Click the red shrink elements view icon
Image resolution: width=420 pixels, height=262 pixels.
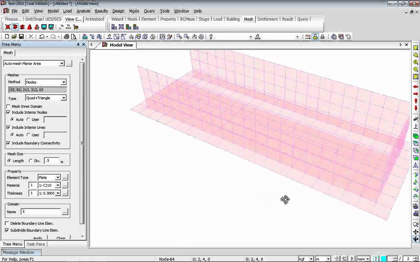pyautogui.click(x=8, y=27)
